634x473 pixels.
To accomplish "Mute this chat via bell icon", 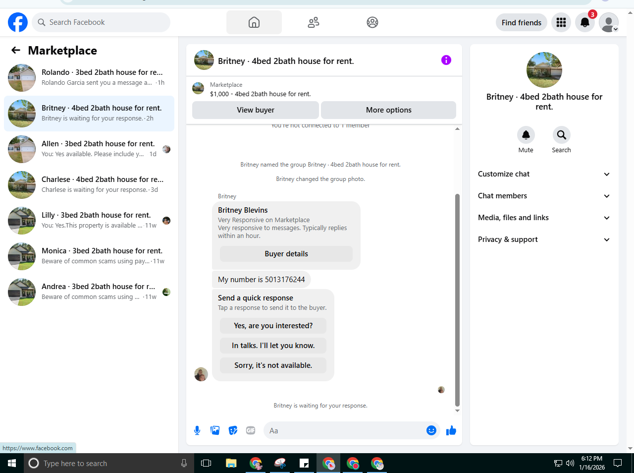I will 526,135.
